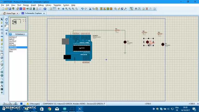199x112 pixels.
Task: Open the Edit menu
Action: [7, 5]
